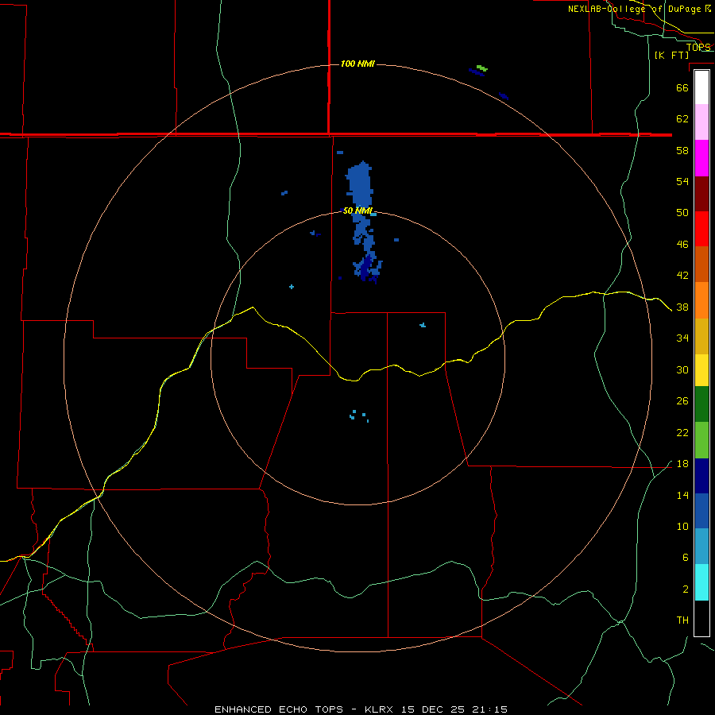The width and height of the screenshot is (715, 715).
Task: Click the '50 NMI' range ring label
Action: (x=358, y=211)
